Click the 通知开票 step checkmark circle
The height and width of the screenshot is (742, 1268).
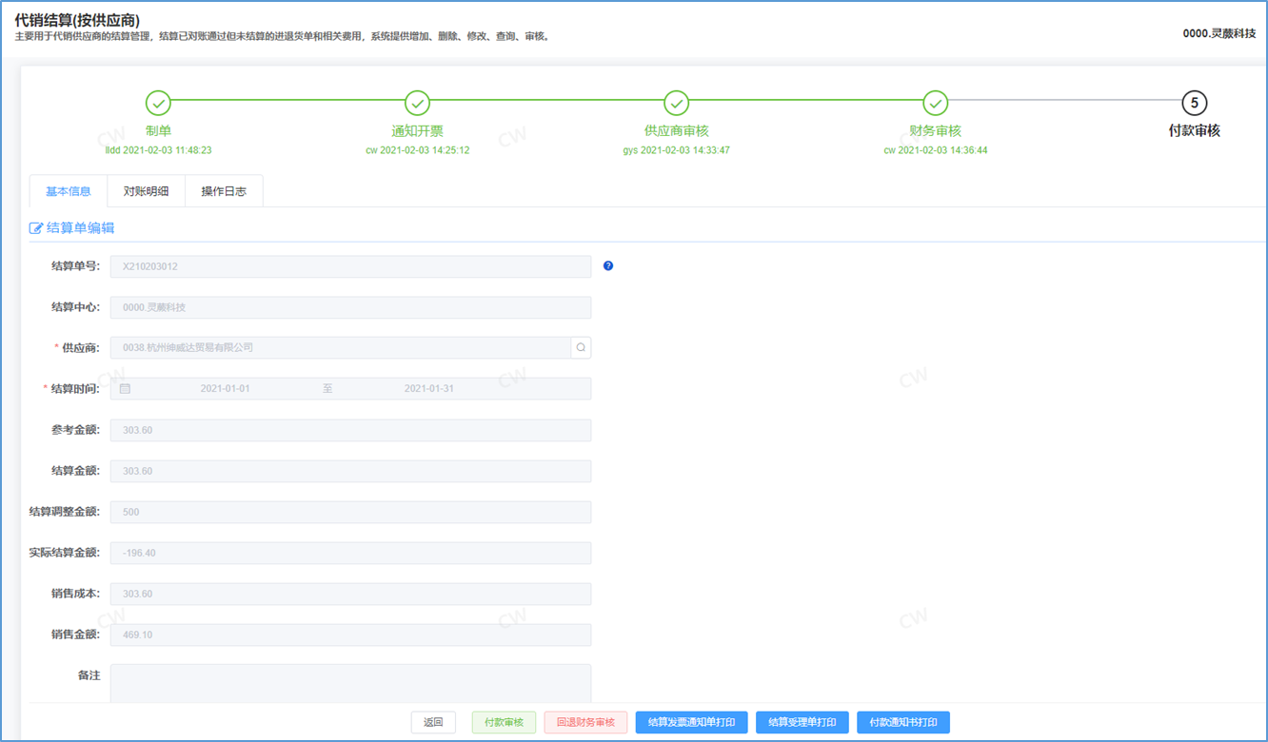417,103
